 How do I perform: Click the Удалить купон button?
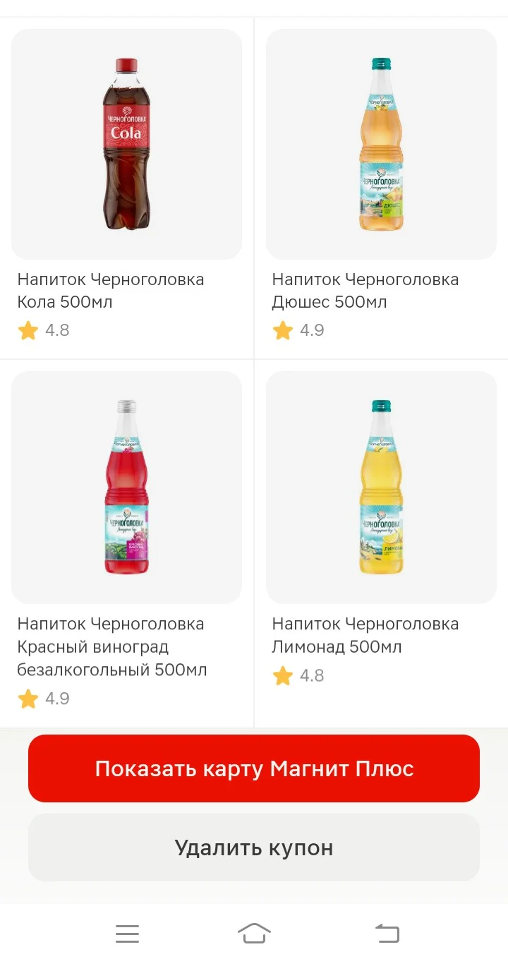click(254, 848)
